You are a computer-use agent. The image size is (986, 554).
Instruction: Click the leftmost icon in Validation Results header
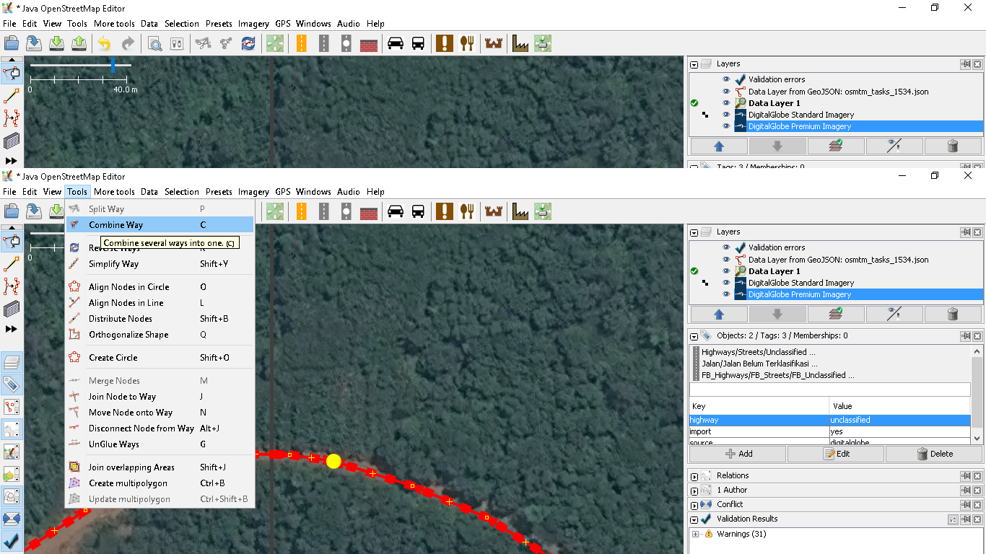[953, 519]
